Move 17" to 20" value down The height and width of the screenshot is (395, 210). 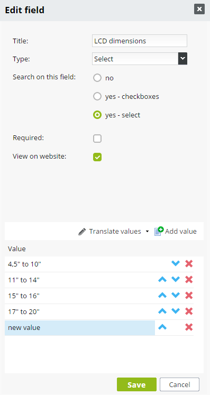[x=176, y=311]
